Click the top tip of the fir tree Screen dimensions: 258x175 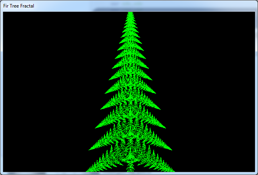point(129,12)
